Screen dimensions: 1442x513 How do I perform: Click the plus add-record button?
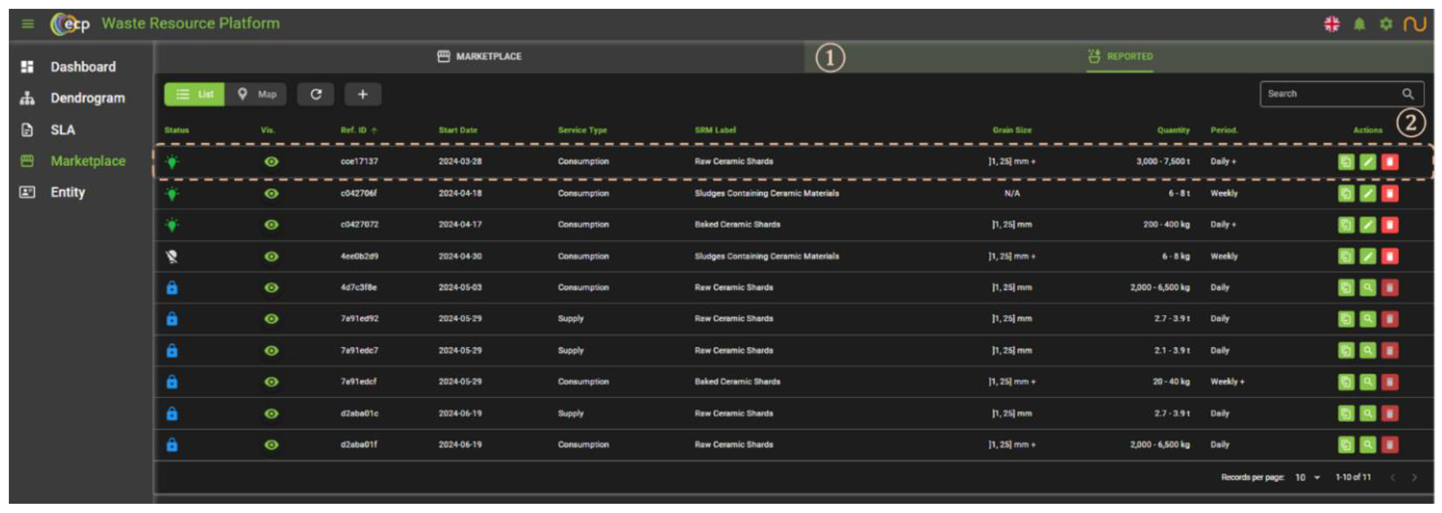tap(363, 94)
